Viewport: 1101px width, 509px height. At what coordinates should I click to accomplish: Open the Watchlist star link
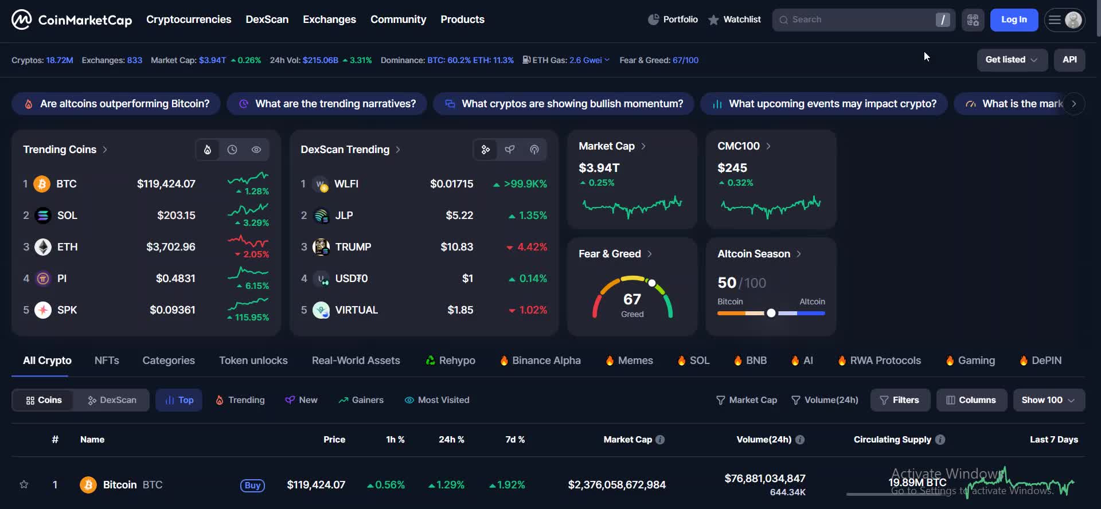(734, 19)
